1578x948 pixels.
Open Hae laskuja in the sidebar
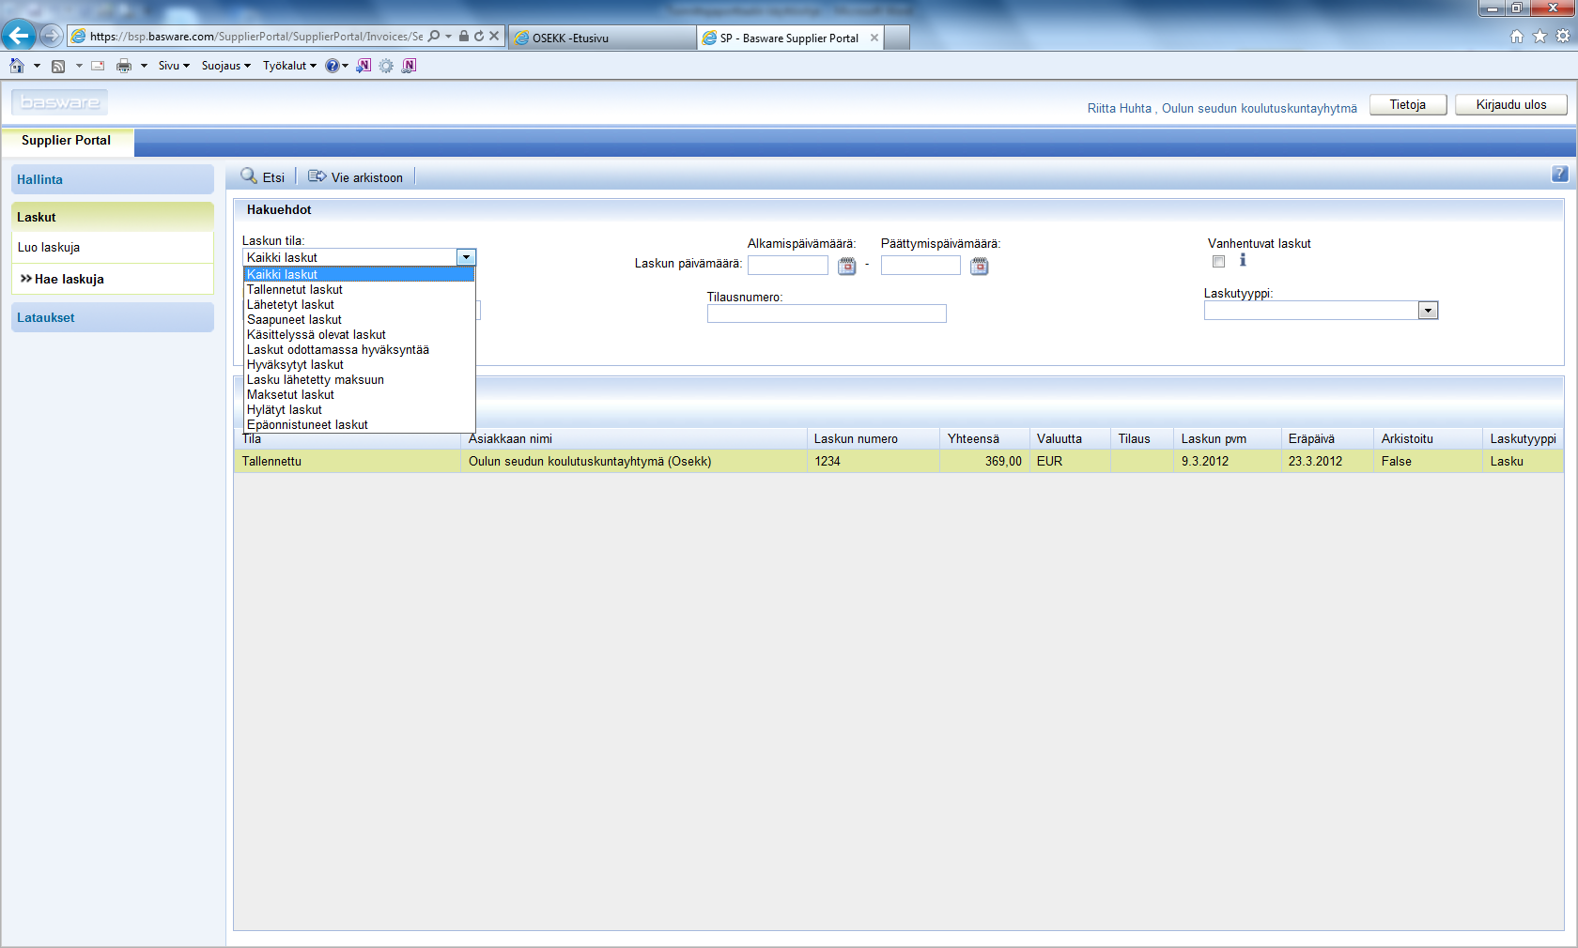coord(113,279)
